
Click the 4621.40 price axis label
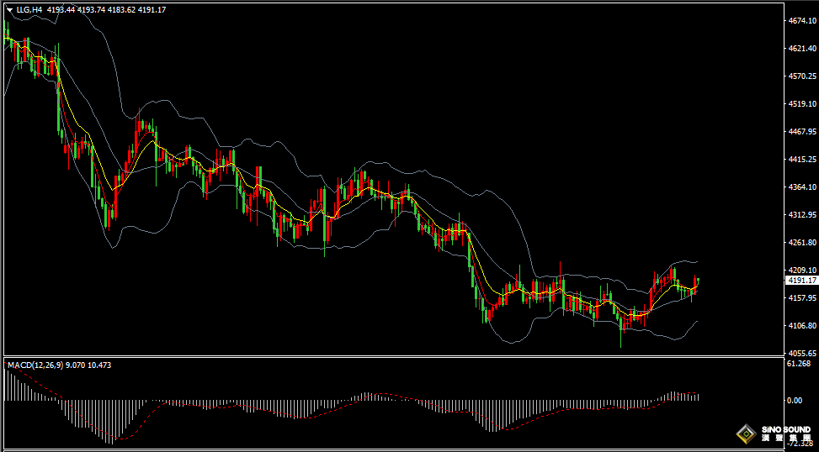pyautogui.click(x=803, y=49)
